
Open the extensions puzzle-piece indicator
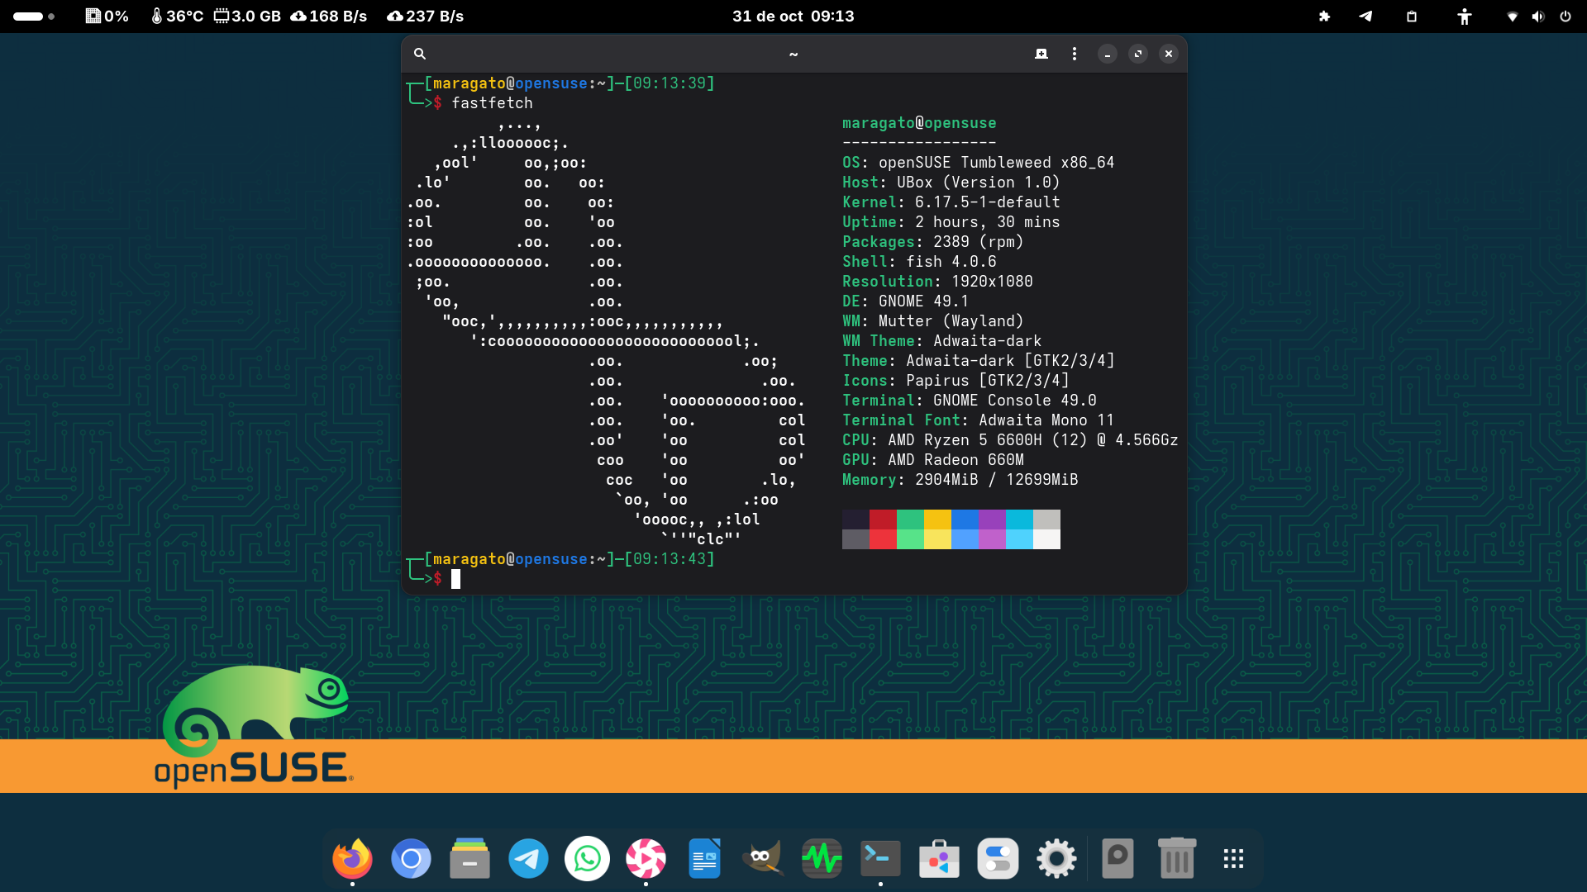[1324, 17]
